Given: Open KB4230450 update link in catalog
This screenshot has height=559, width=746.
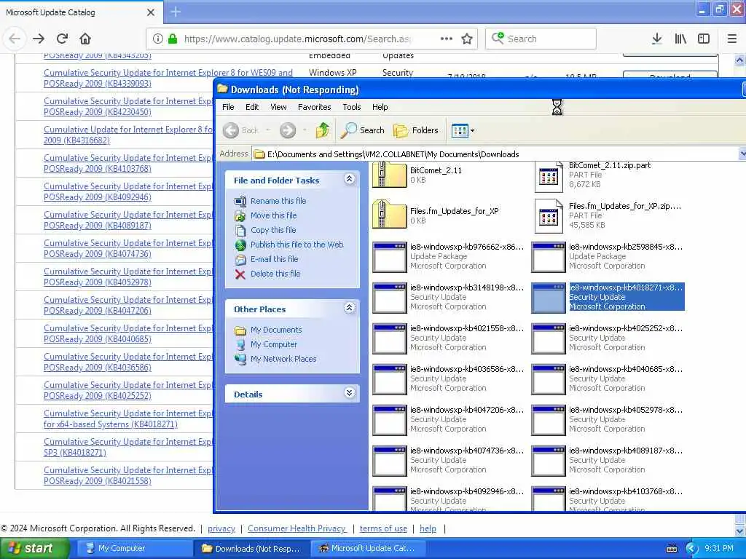Looking at the screenshot, I should pyautogui.click(x=128, y=106).
